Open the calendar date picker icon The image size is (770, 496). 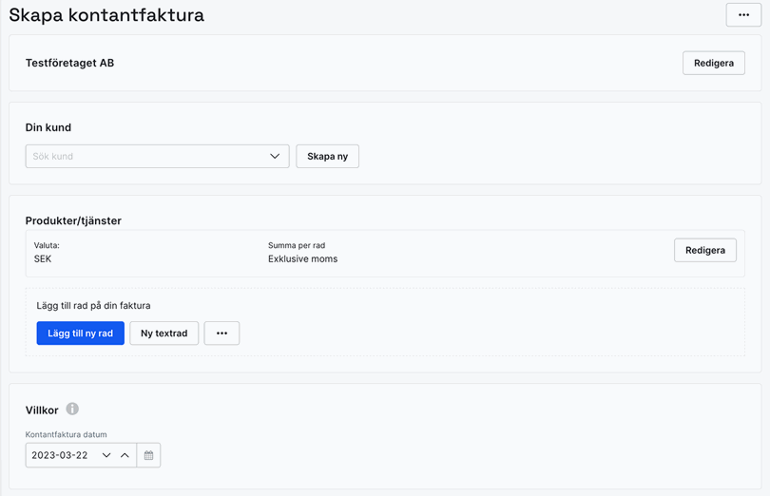[148, 455]
